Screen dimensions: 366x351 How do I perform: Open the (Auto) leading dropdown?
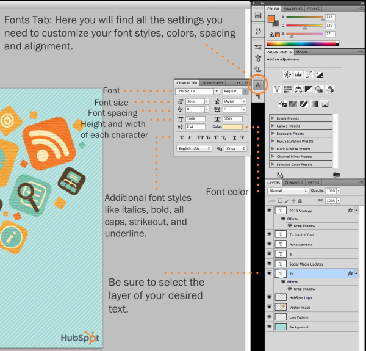[x=244, y=101]
